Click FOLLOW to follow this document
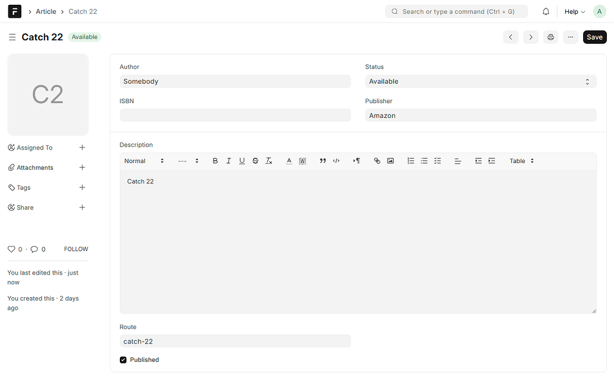Viewport: 614px width, 376px height. [75, 249]
